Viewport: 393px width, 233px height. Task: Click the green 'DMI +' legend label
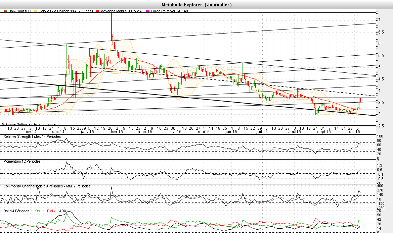tap(40, 211)
